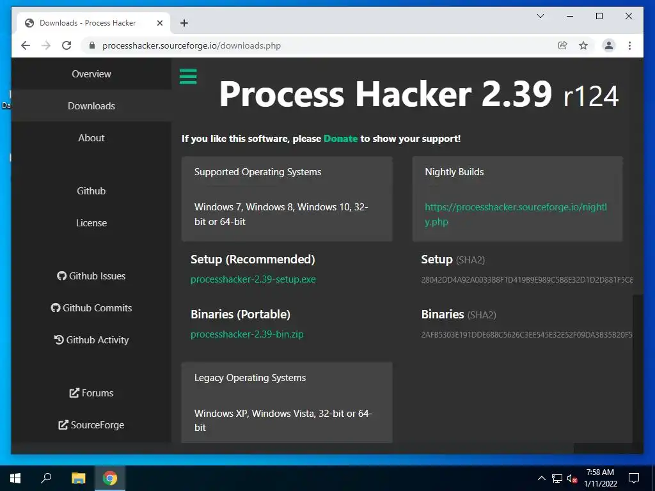The image size is (655, 491).
Task: Open License in the sidebar
Action: coord(91,223)
